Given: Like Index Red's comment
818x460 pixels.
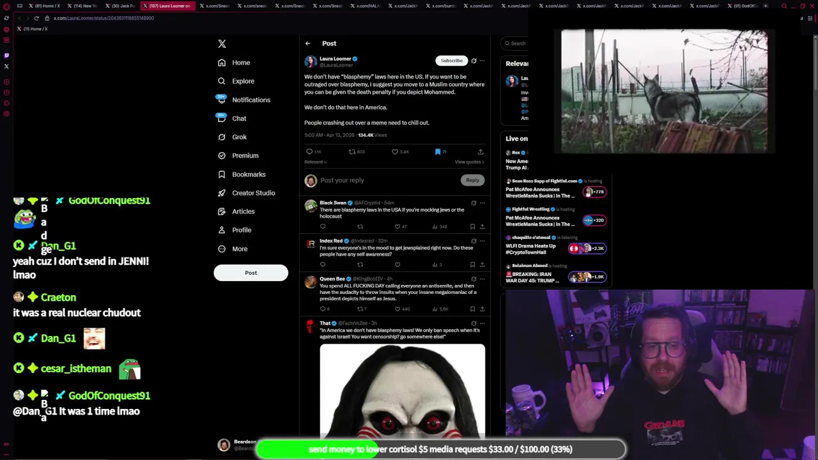Looking at the screenshot, I should tap(397, 264).
